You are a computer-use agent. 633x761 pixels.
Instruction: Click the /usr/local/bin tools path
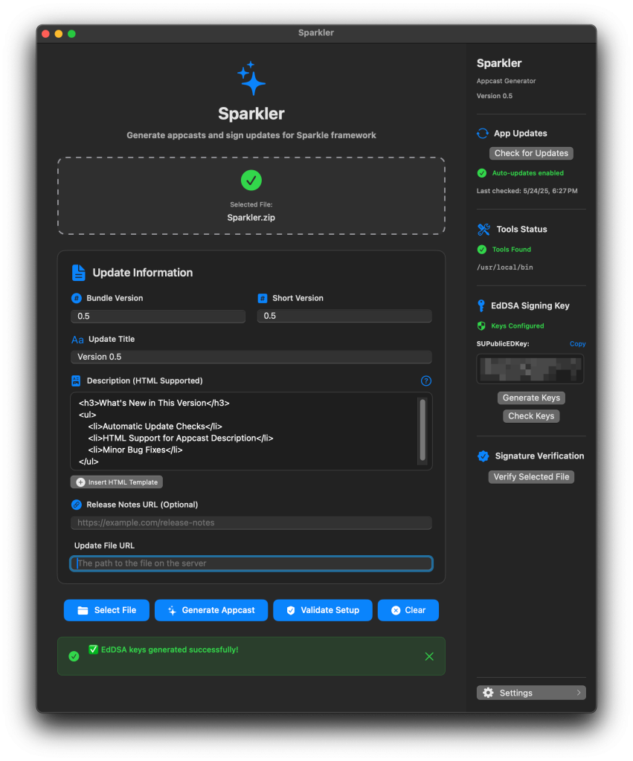pos(505,268)
